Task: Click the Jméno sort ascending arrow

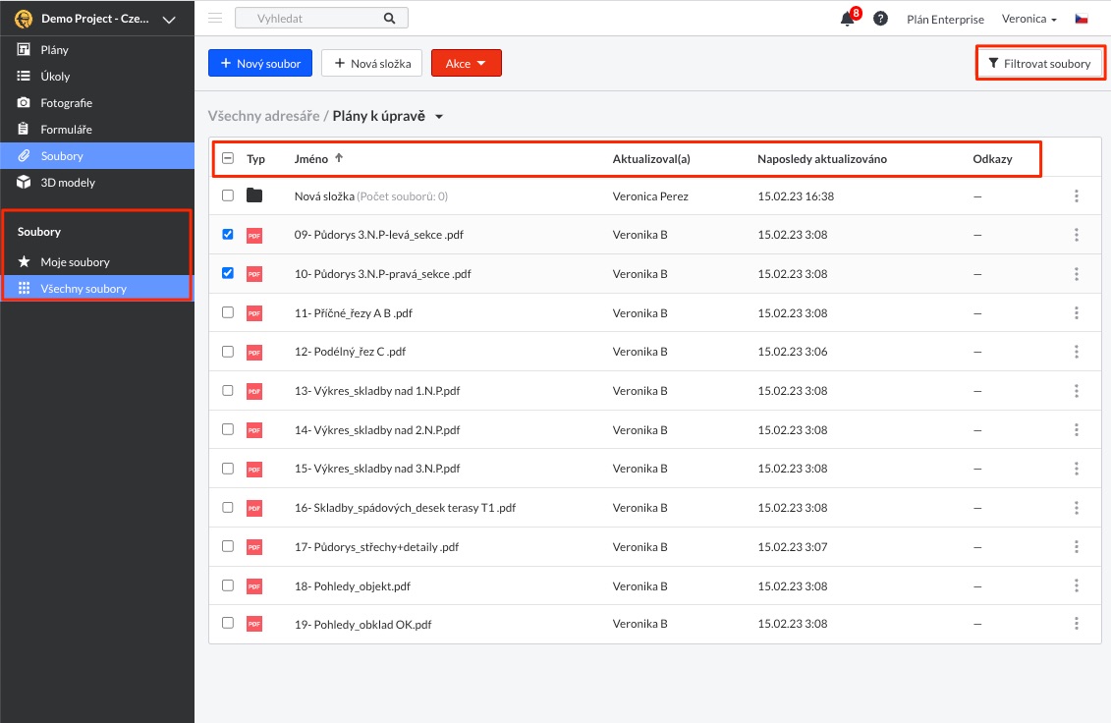Action: (339, 158)
